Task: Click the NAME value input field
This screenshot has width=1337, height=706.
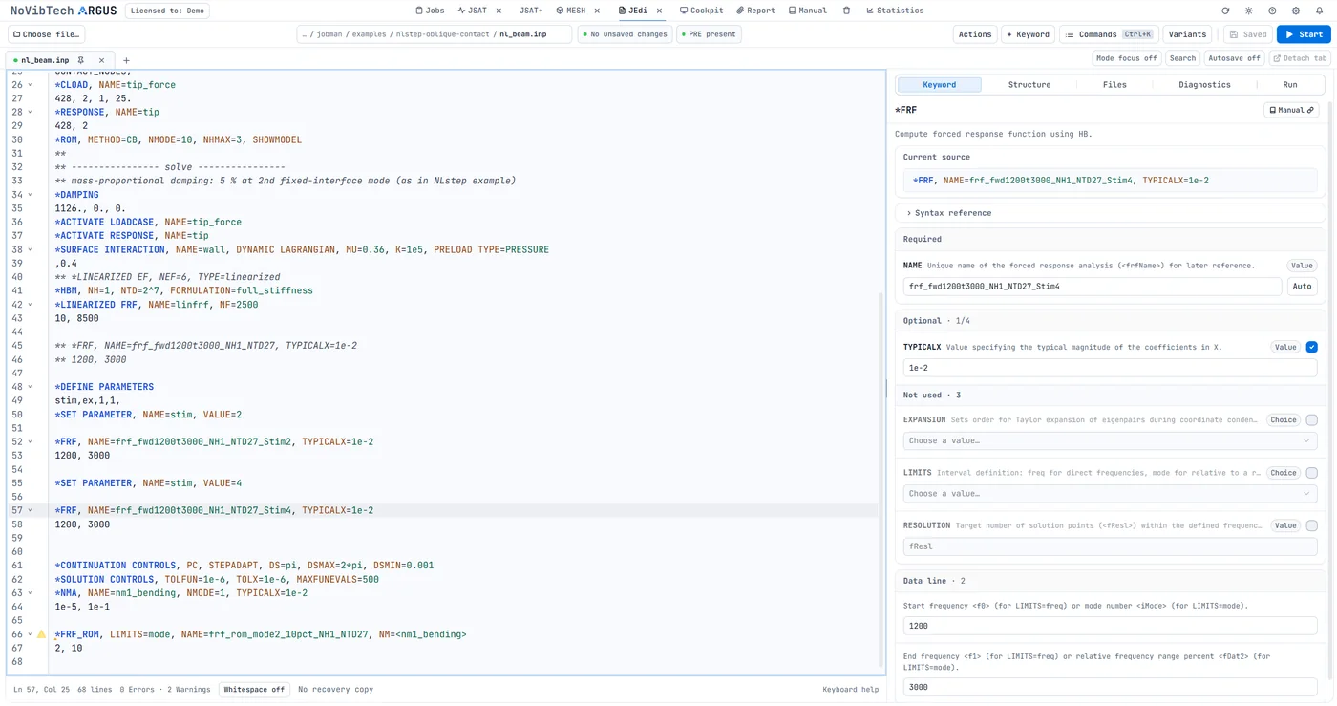Action: coord(1092,286)
